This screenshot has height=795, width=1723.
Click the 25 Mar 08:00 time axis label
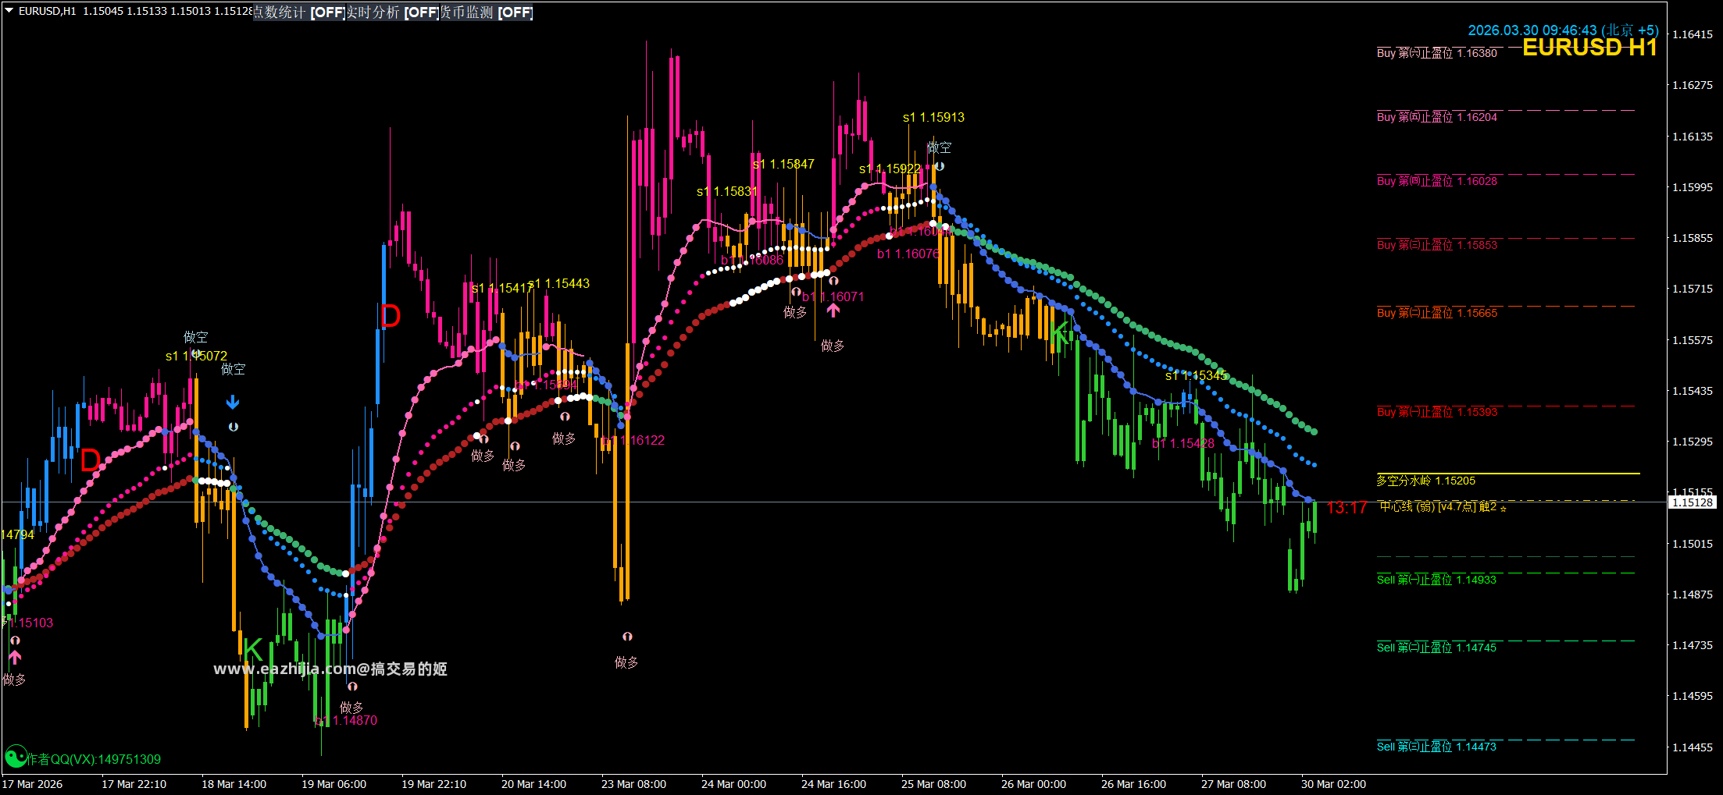pyautogui.click(x=933, y=784)
